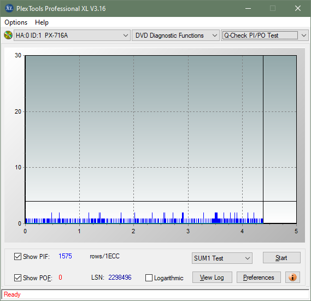The width and height of the screenshot is (311, 301).
Task: Click the LSN value 2298496
Action: click(120, 277)
